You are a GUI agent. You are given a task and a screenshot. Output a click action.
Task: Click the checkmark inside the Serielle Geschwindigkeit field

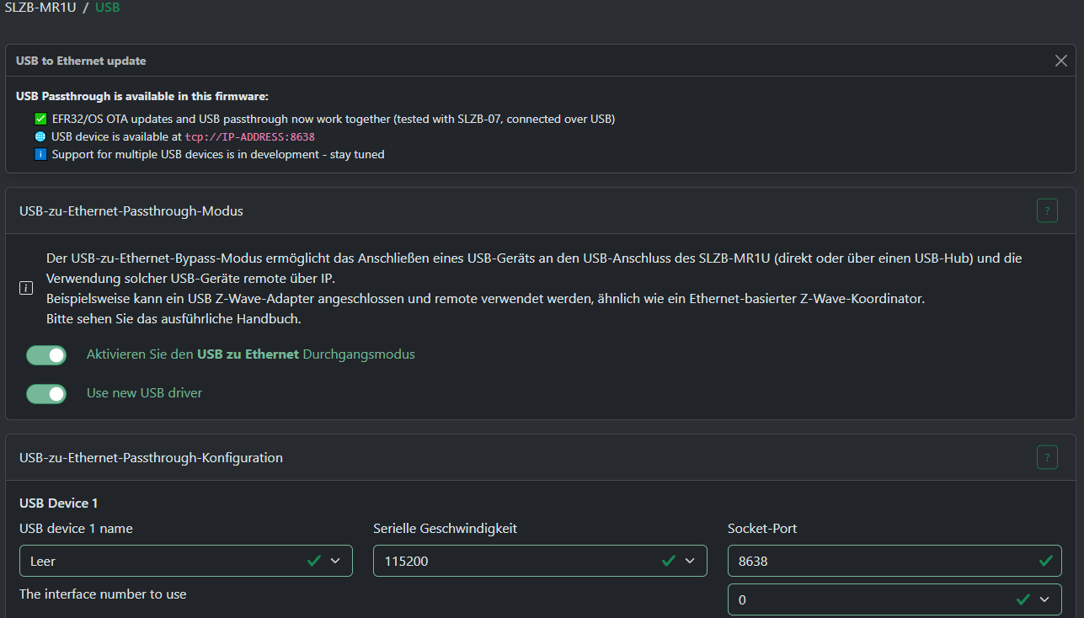669,560
